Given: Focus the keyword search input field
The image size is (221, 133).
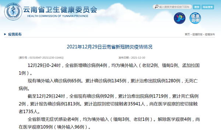Looking at the screenshot, I should point(172,7).
